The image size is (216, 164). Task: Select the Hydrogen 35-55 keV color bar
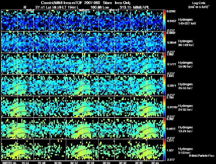coord(164,85)
